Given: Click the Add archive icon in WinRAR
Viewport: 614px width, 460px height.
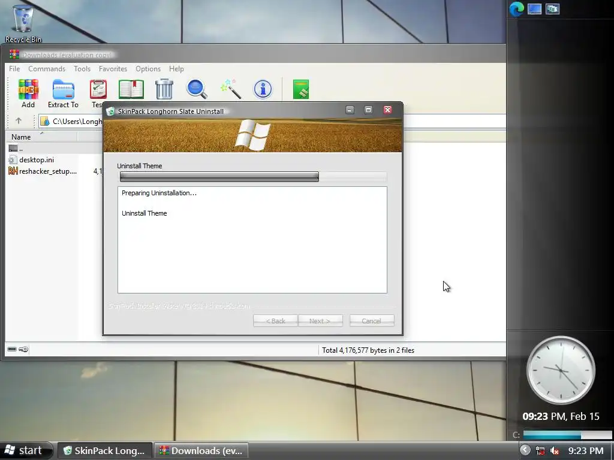Looking at the screenshot, I should click(28, 89).
